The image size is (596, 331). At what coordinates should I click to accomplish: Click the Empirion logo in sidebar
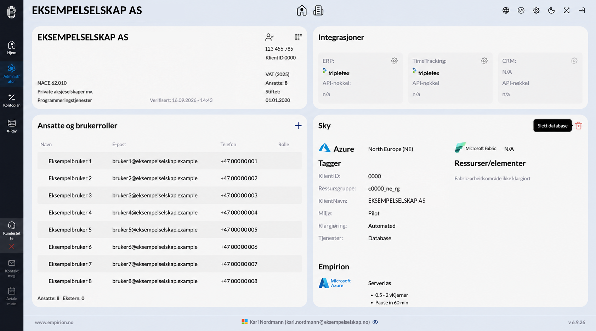click(12, 12)
